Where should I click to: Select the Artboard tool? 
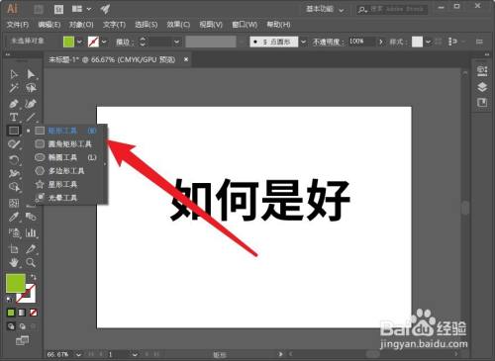click(x=14, y=249)
